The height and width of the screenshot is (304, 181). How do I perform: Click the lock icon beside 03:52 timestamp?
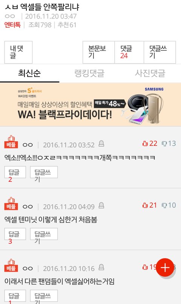coord(101,143)
